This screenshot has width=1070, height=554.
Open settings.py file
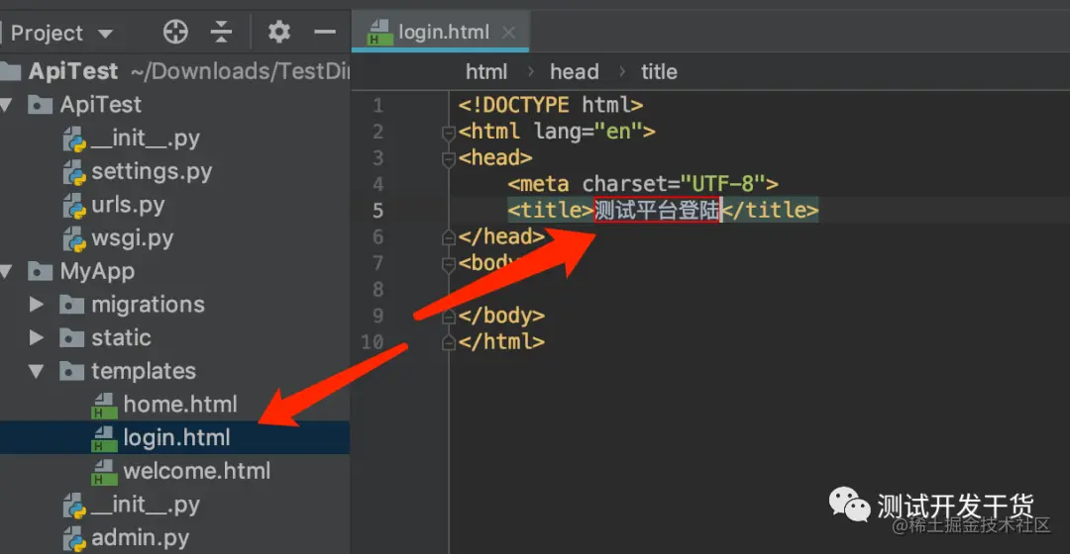152,172
